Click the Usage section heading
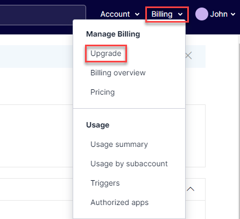This screenshot has width=240, height=219. (98, 125)
